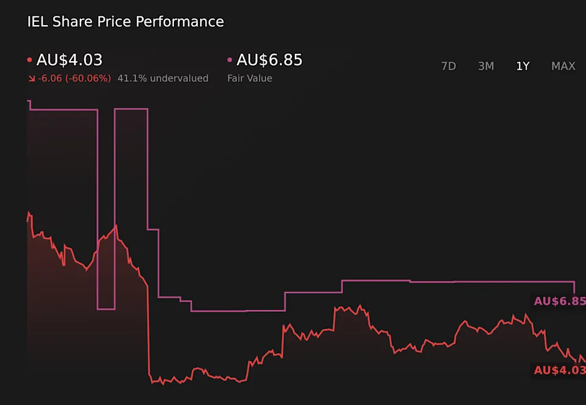Click the AU$6.85 fair value heading
This screenshot has height=405, width=586.
[x=269, y=60]
